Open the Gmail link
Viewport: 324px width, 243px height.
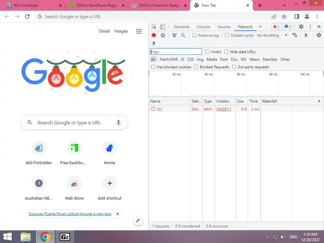104,31
